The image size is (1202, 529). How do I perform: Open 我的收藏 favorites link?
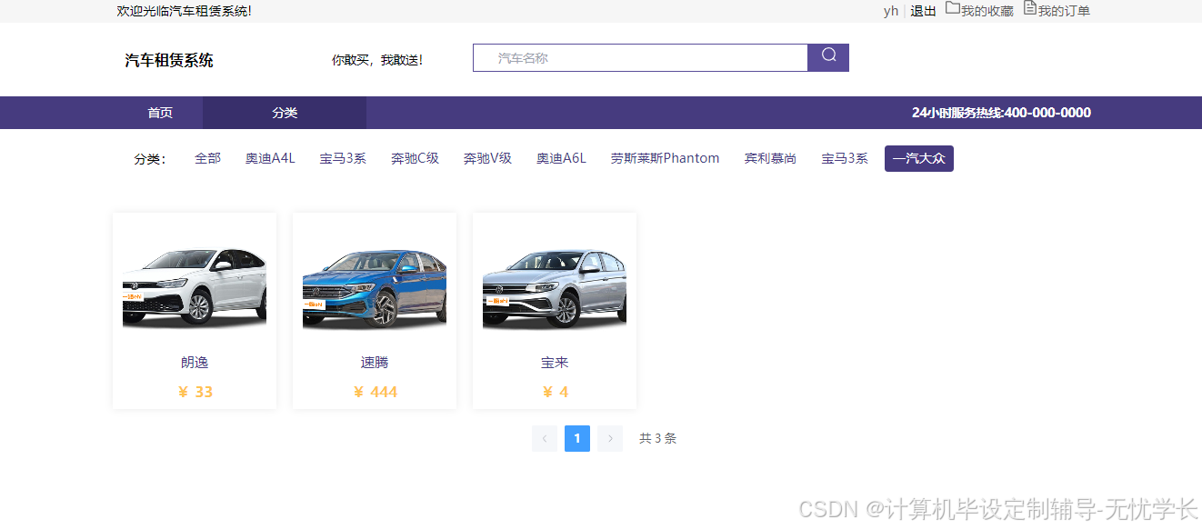(x=987, y=11)
